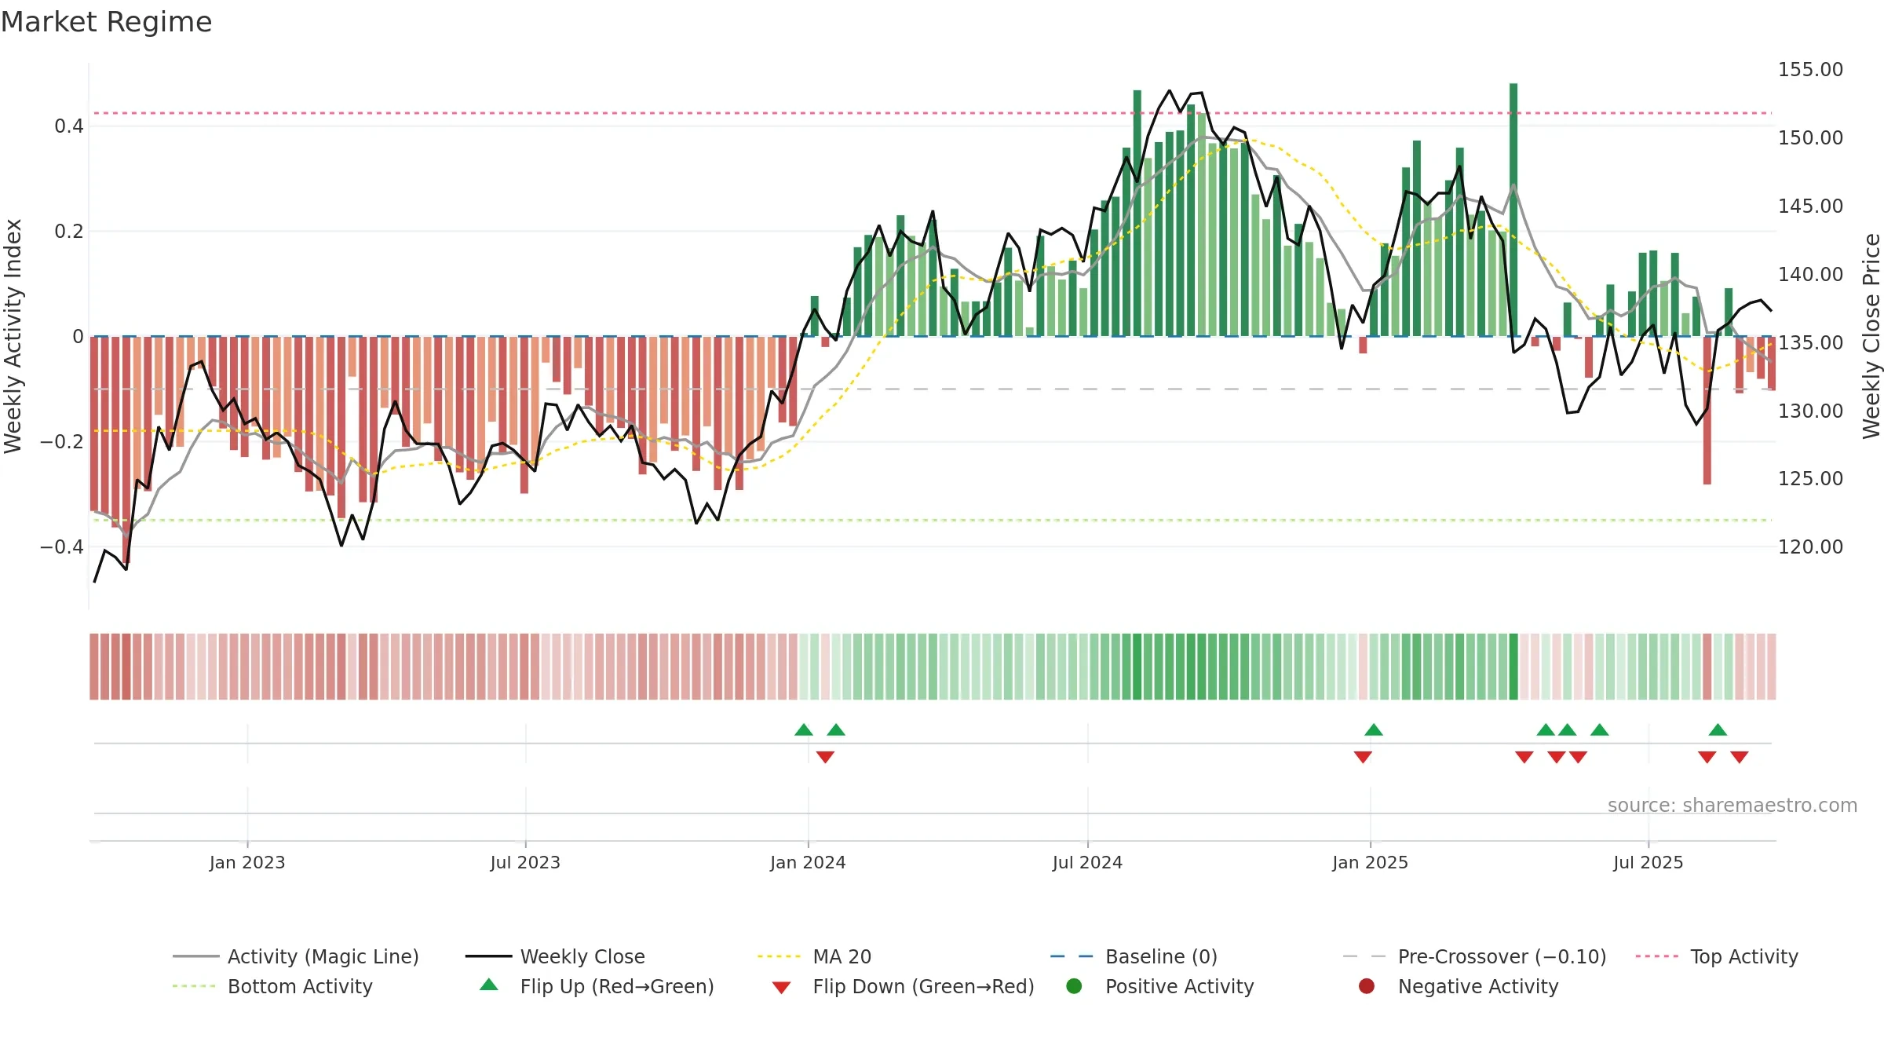Viewport: 1884px width, 1060px height.
Task: Click the source: sharemaestro.com text
Action: 1732,806
